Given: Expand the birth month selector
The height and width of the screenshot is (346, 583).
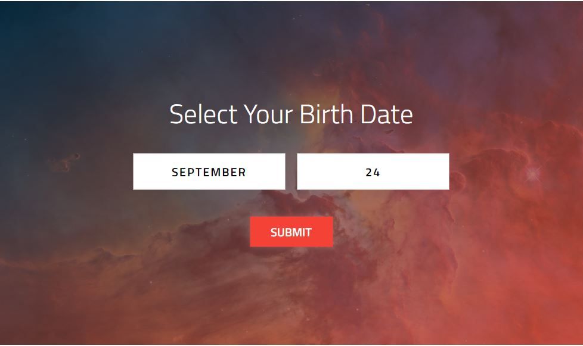Looking at the screenshot, I should [x=209, y=172].
